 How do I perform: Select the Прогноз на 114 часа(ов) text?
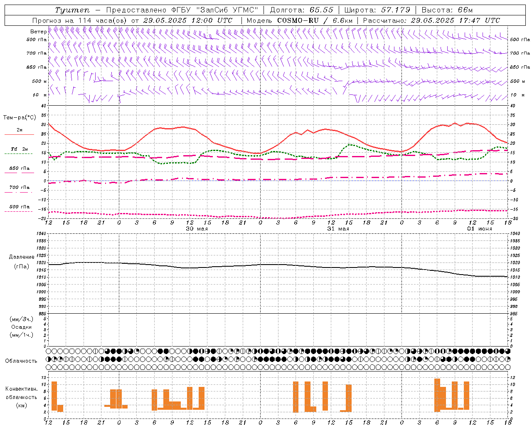pyautogui.click(x=80, y=20)
